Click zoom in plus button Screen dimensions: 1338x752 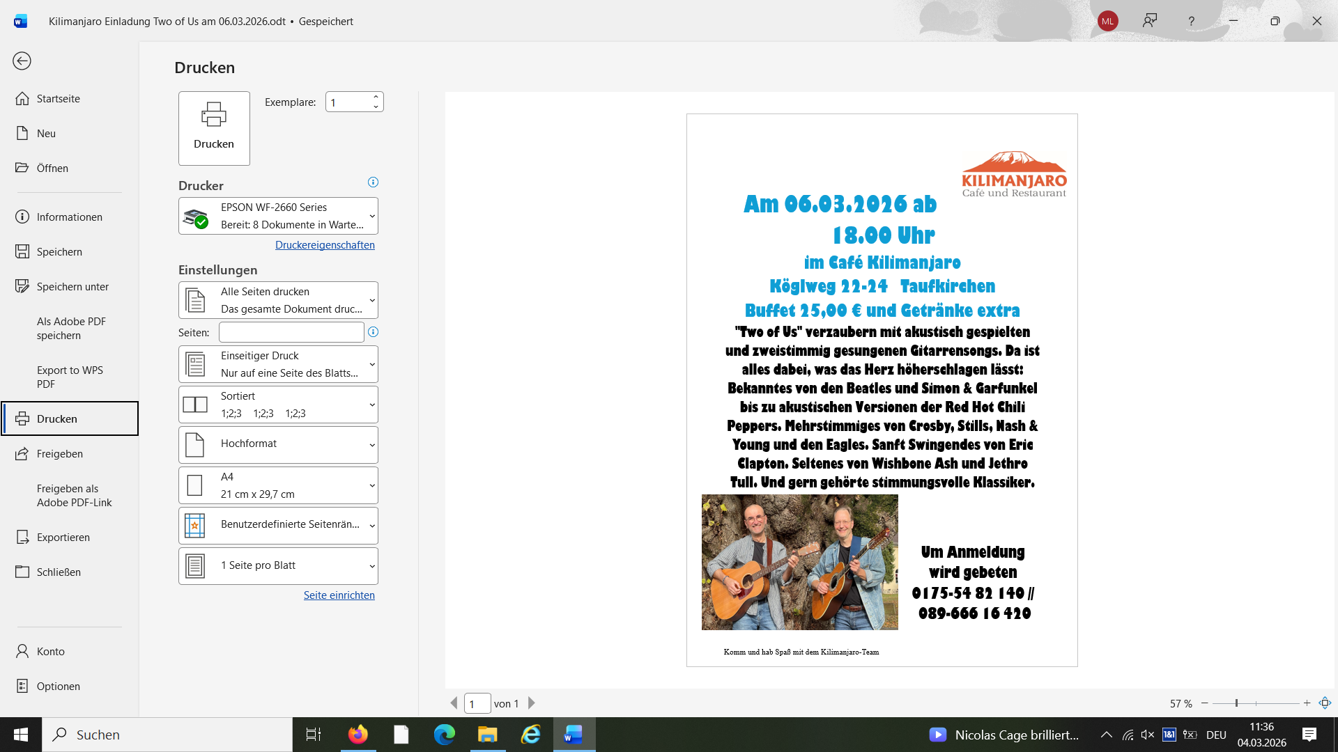(x=1307, y=703)
